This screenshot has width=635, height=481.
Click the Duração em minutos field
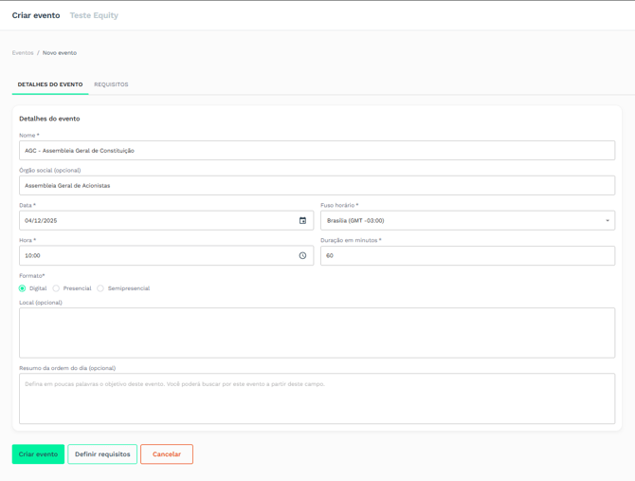coord(466,256)
